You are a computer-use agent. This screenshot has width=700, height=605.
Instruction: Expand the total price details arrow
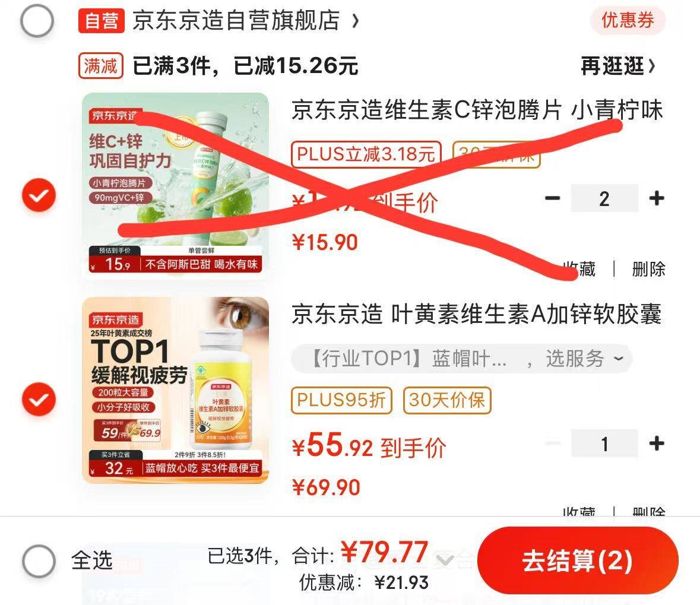pos(445,559)
